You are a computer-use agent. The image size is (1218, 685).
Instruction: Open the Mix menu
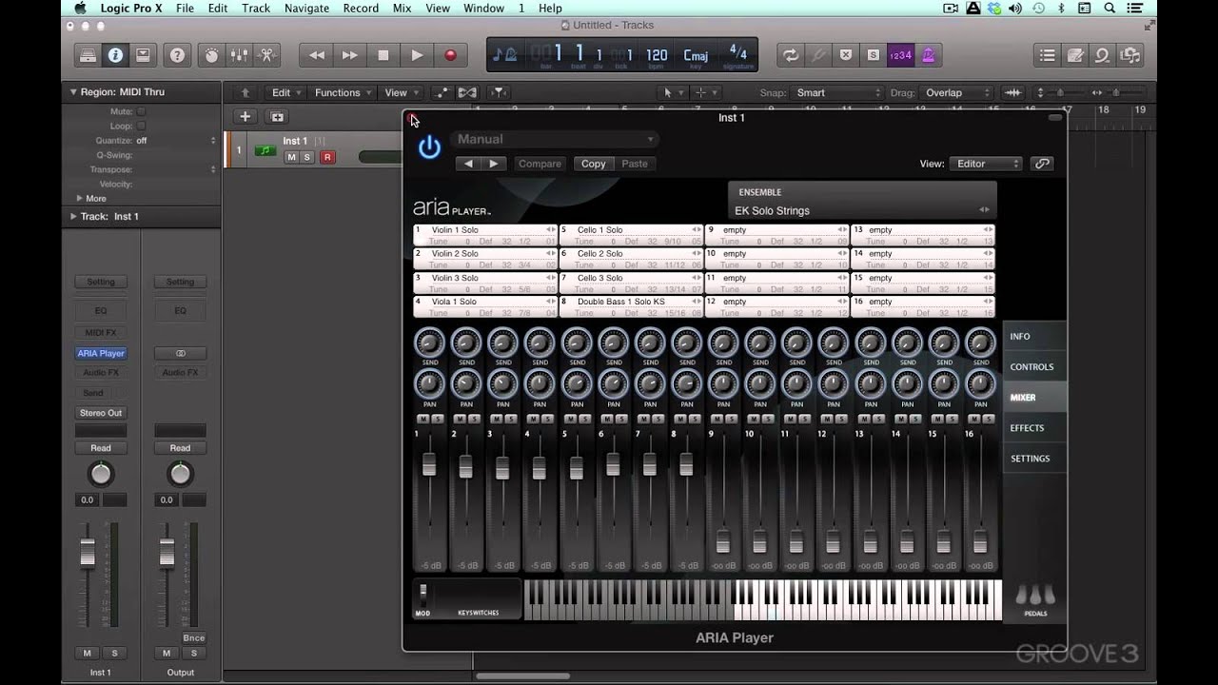(402, 8)
